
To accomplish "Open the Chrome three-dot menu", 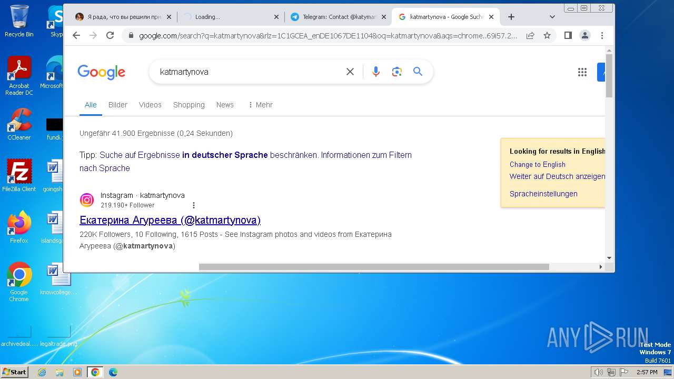I will [x=602, y=35].
